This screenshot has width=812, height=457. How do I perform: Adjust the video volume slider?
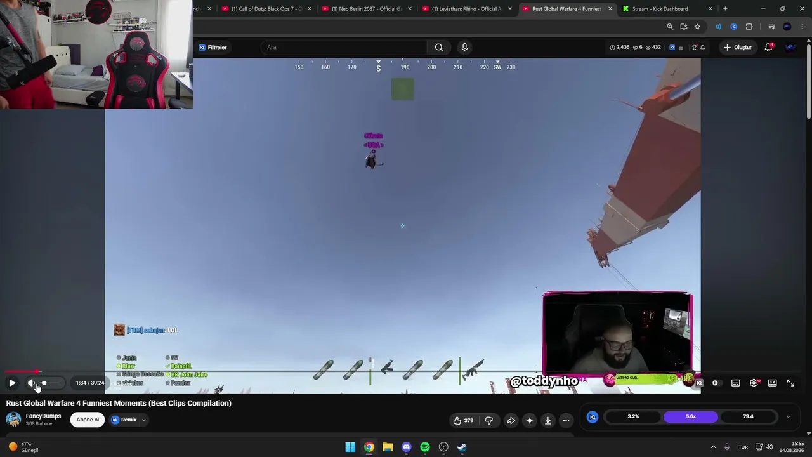click(x=49, y=383)
